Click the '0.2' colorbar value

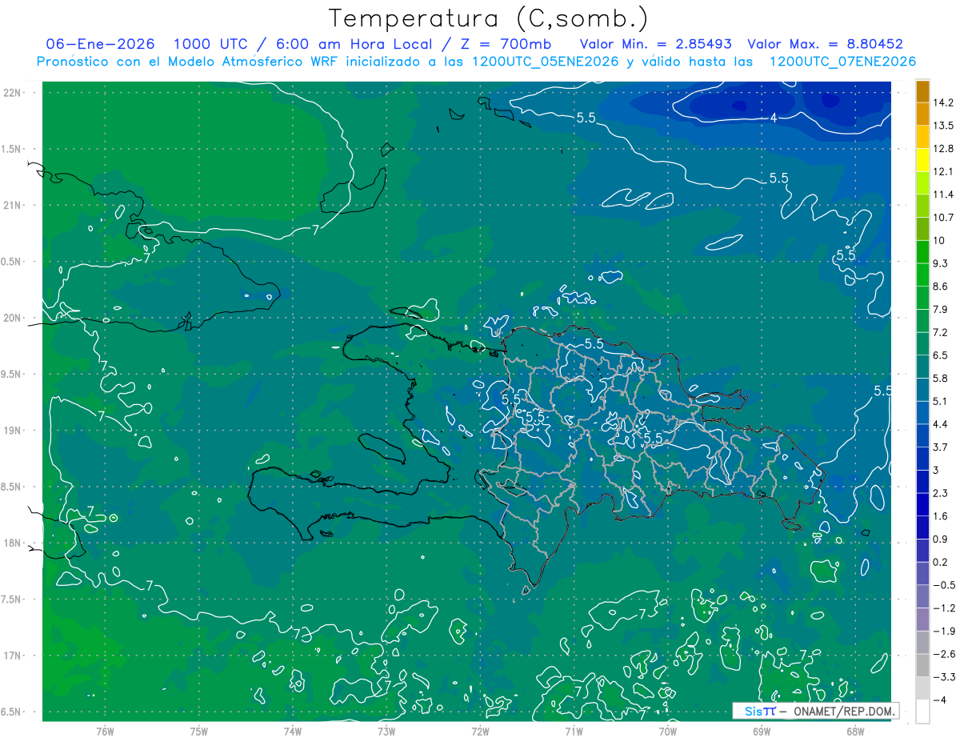[941, 562]
